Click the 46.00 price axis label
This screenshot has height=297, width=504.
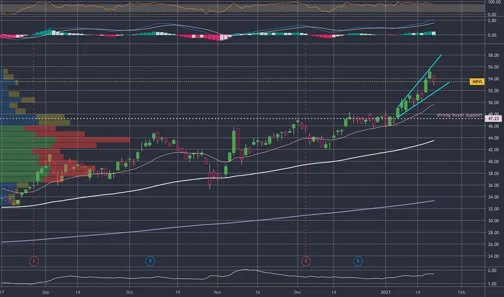[493, 126]
